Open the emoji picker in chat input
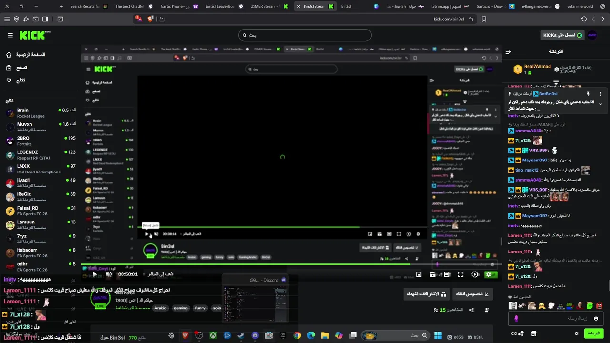The height and width of the screenshot is (343, 610). (596, 318)
